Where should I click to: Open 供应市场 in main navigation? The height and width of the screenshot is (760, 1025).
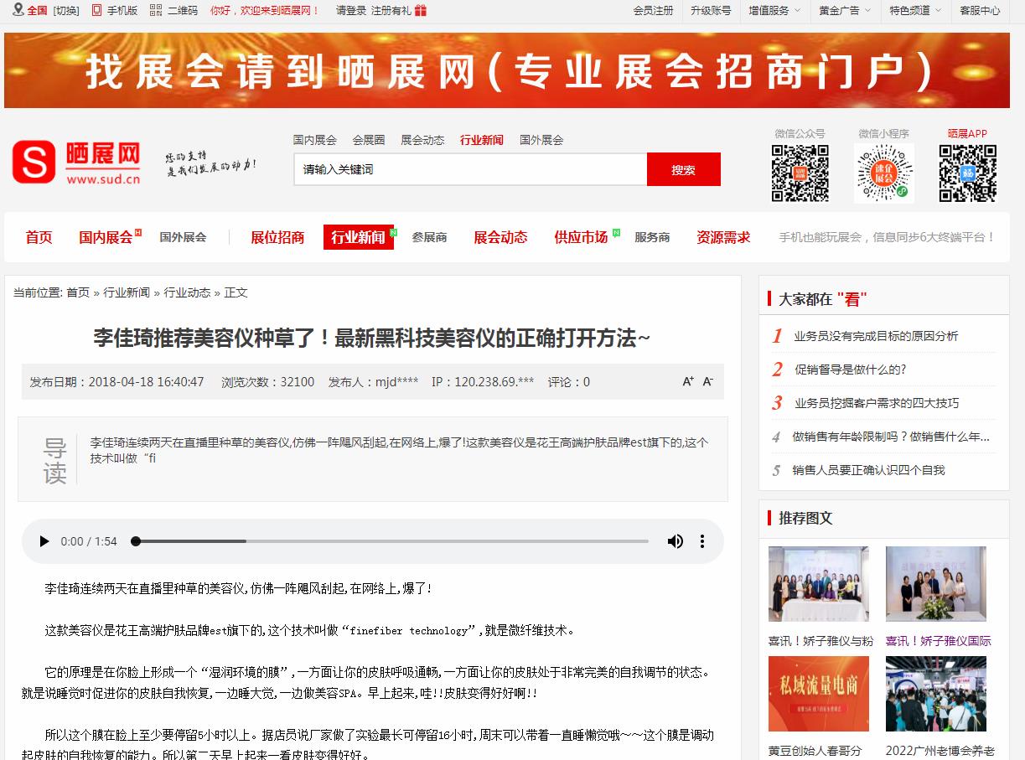[581, 237]
